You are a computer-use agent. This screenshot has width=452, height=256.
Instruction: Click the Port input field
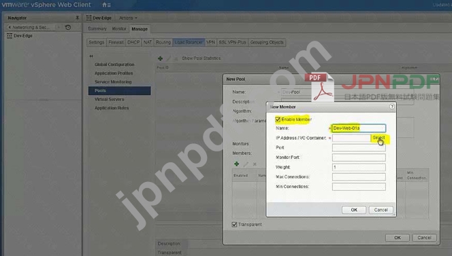(359, 148)
